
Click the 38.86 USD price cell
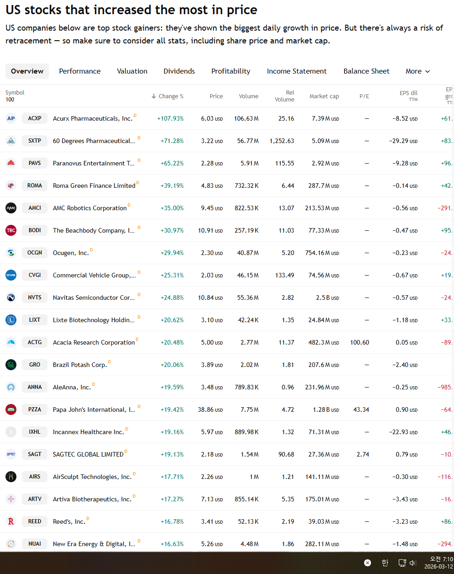210,409
